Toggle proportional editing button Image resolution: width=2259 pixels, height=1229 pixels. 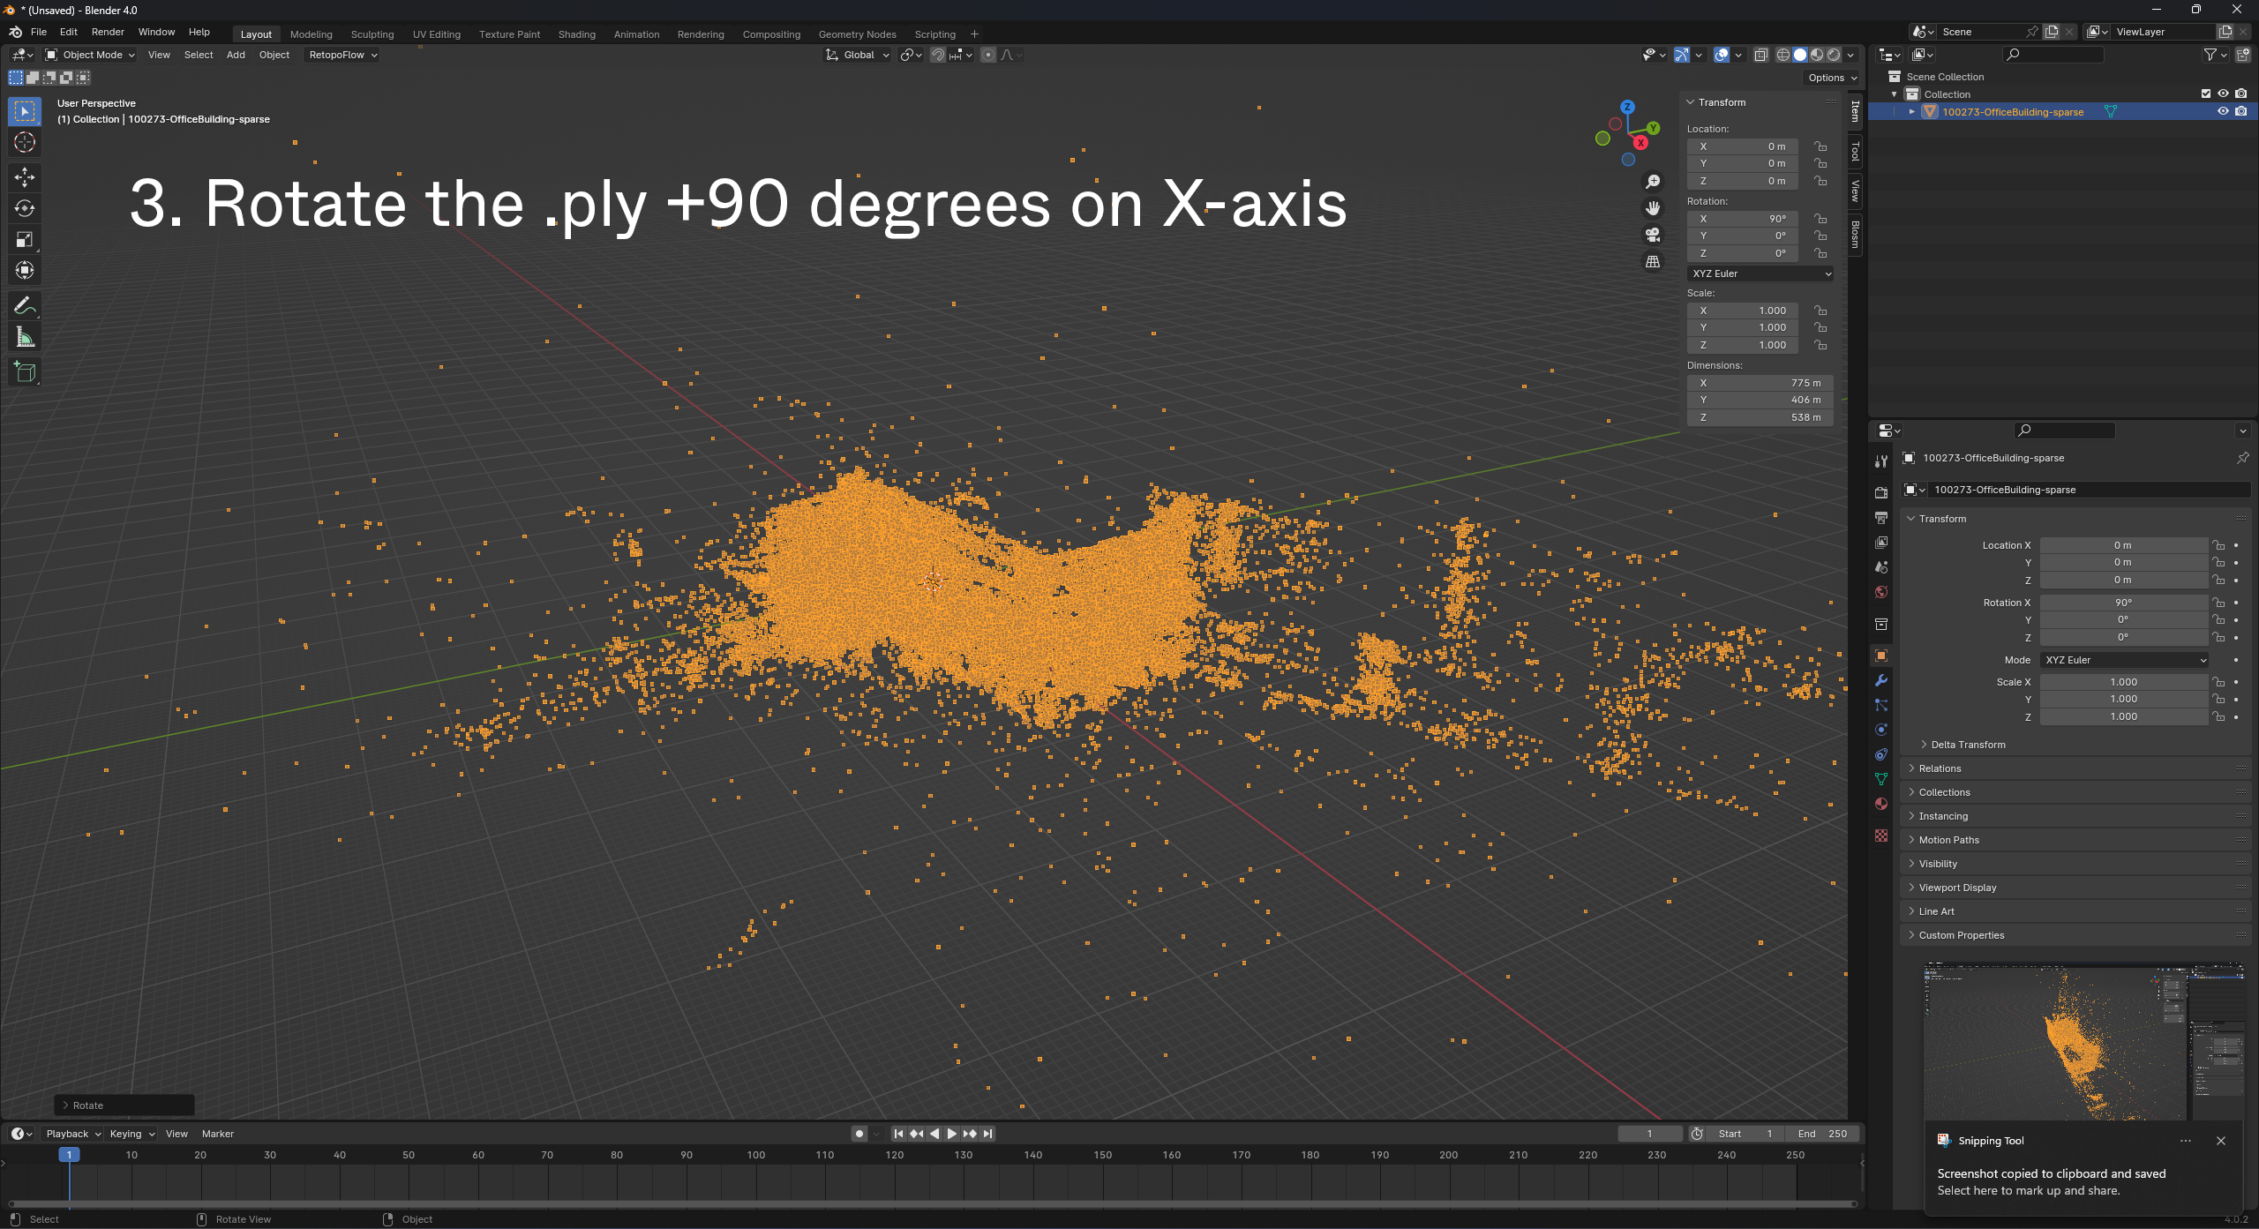[988, 55]
